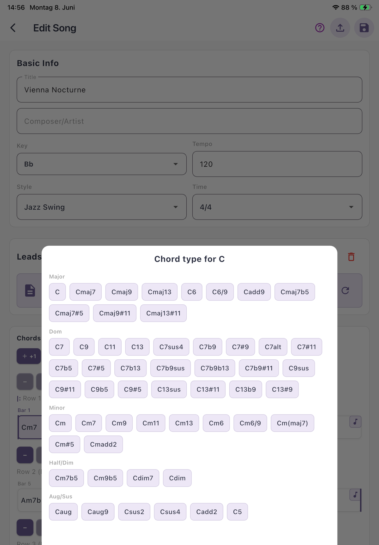Tap the music note icon on Bar 1 row
The width and height of the screenshot is (379, 545).
355,422
